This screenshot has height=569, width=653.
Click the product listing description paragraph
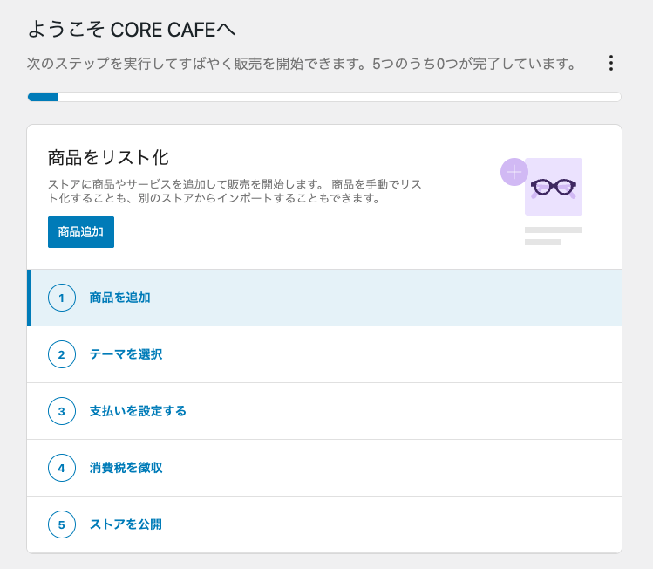point(235,191)
